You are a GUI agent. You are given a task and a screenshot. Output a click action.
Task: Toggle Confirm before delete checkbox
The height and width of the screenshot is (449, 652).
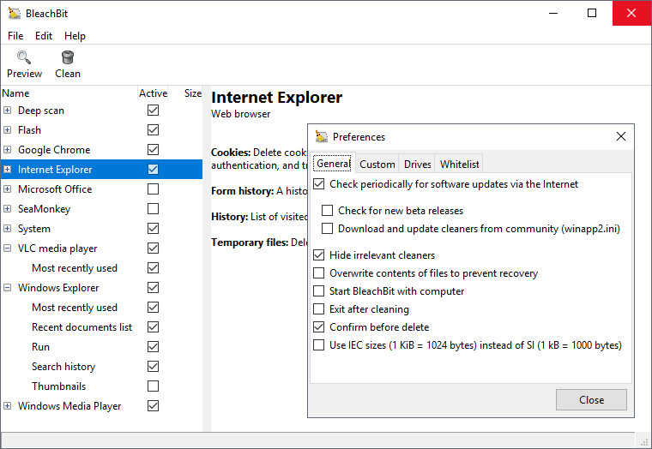pyautogui.click(x=319, y=326)
